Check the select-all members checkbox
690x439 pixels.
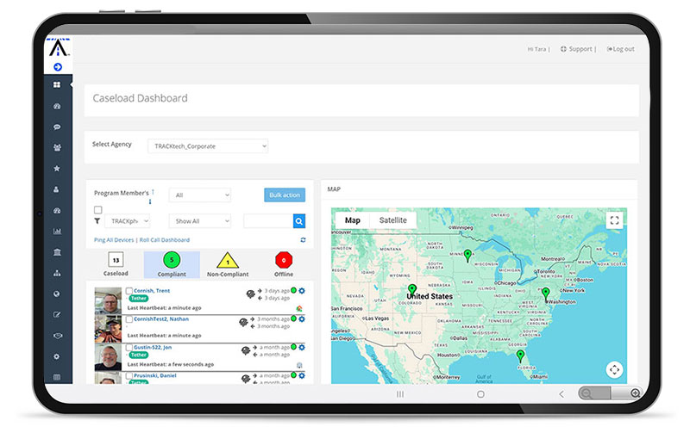pos(97,210)
